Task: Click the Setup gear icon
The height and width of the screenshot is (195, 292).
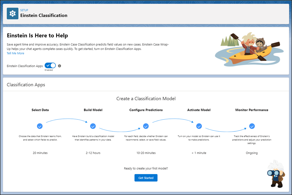Action: pos(13,14)
